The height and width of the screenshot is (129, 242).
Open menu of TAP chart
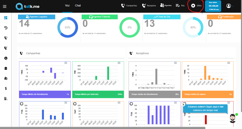pyautogui.click(x=119, y=103)
